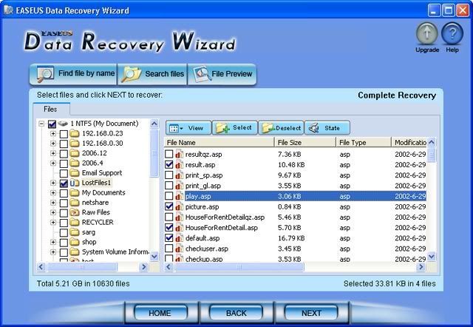Sort by the File Size column header
The image size is (473, 327).
click(x=305, y=143)
